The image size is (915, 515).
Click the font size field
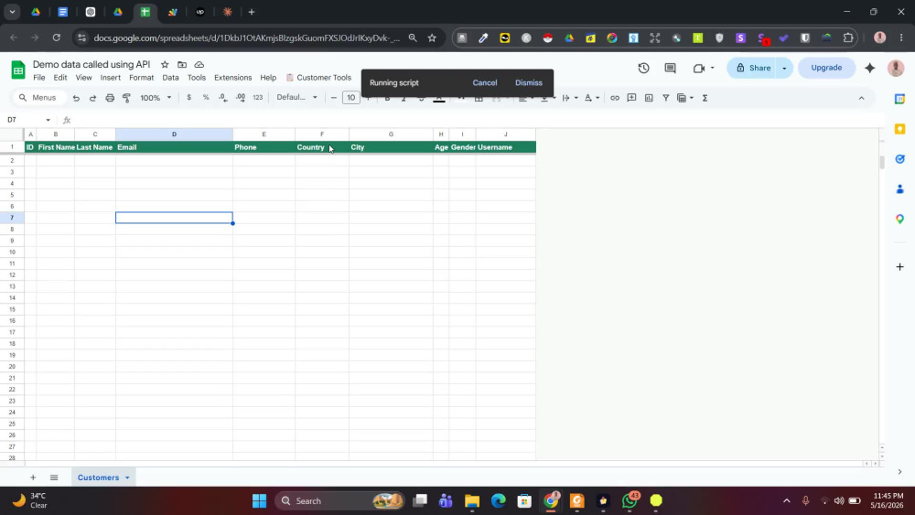[x=350, y=97]
